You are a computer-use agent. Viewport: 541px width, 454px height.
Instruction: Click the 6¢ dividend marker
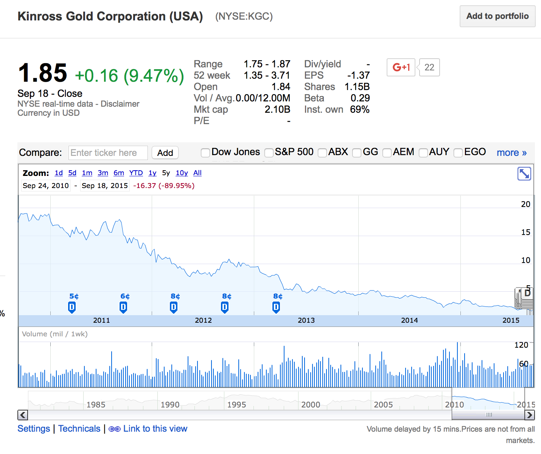click(x=123, y=307)
